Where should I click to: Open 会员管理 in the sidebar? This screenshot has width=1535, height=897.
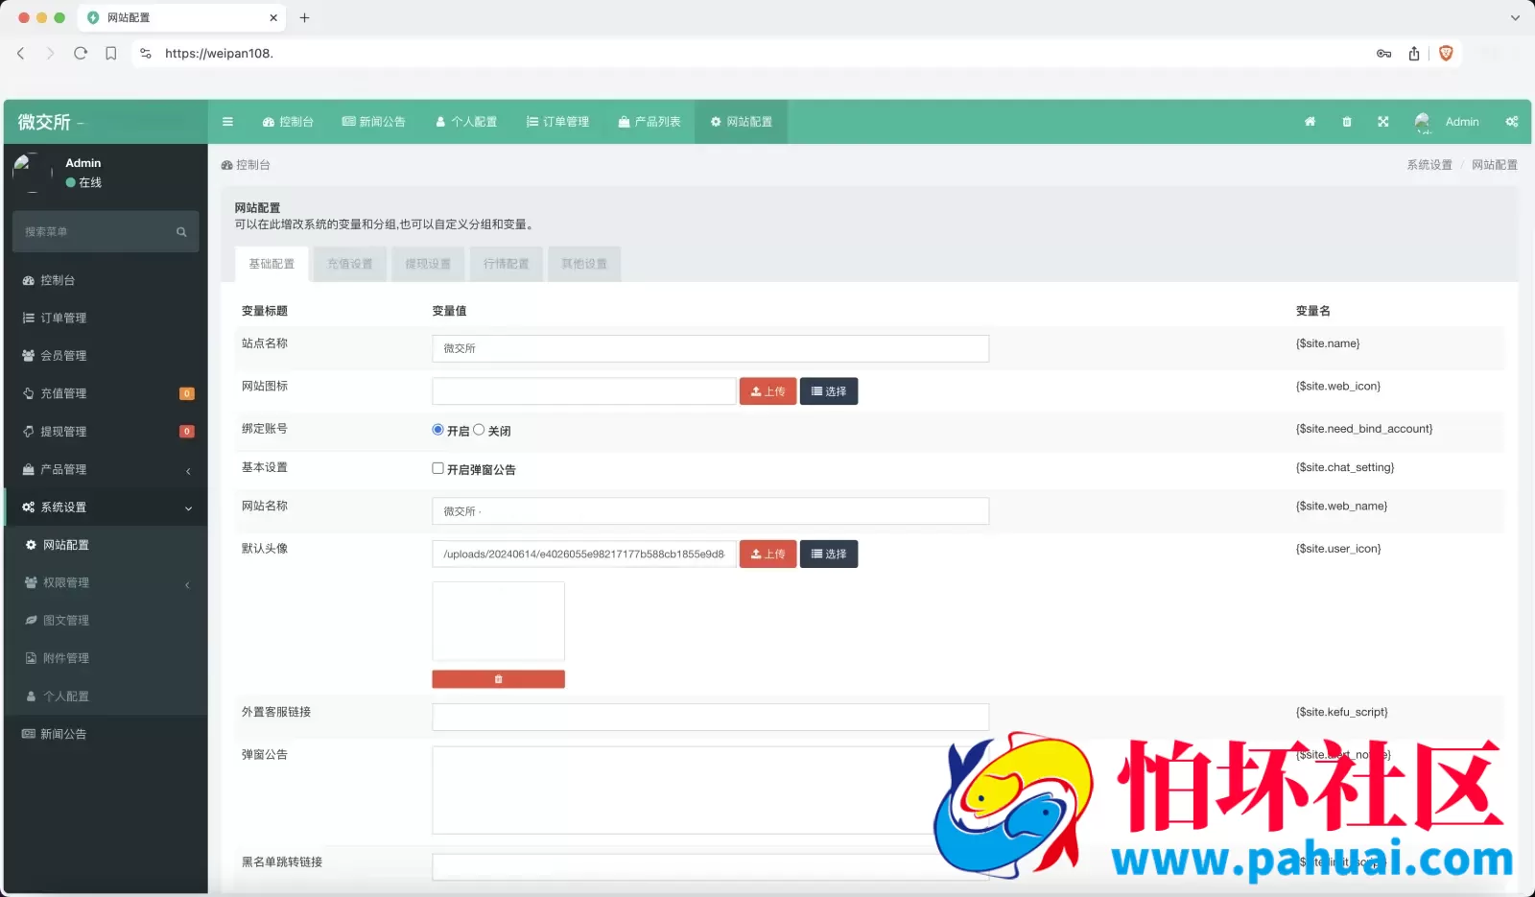[x=106, y=355]
